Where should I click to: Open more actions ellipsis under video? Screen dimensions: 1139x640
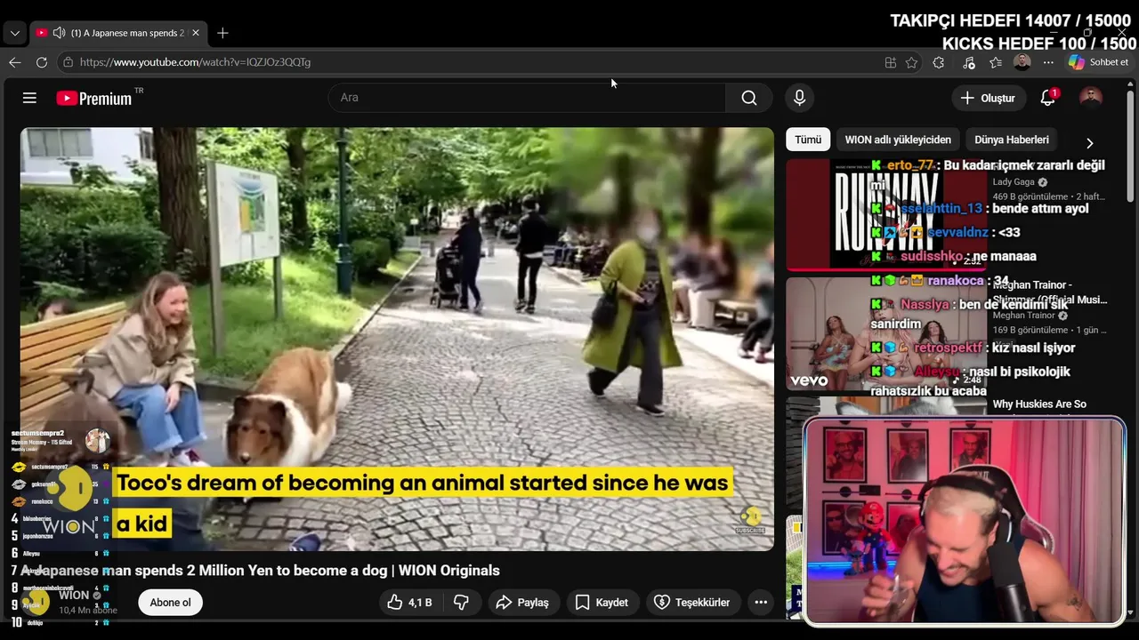[x=761, y=603]
